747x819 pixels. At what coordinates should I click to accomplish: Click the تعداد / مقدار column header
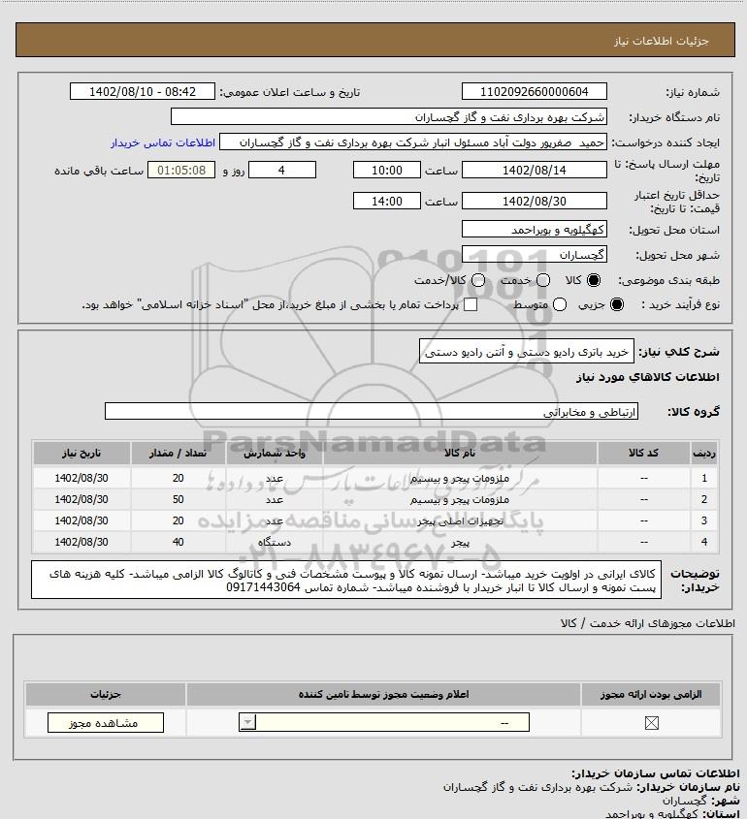click(x=179, y=453)
